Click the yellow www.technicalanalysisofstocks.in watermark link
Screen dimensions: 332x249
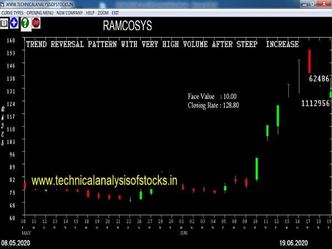[105, 180]
